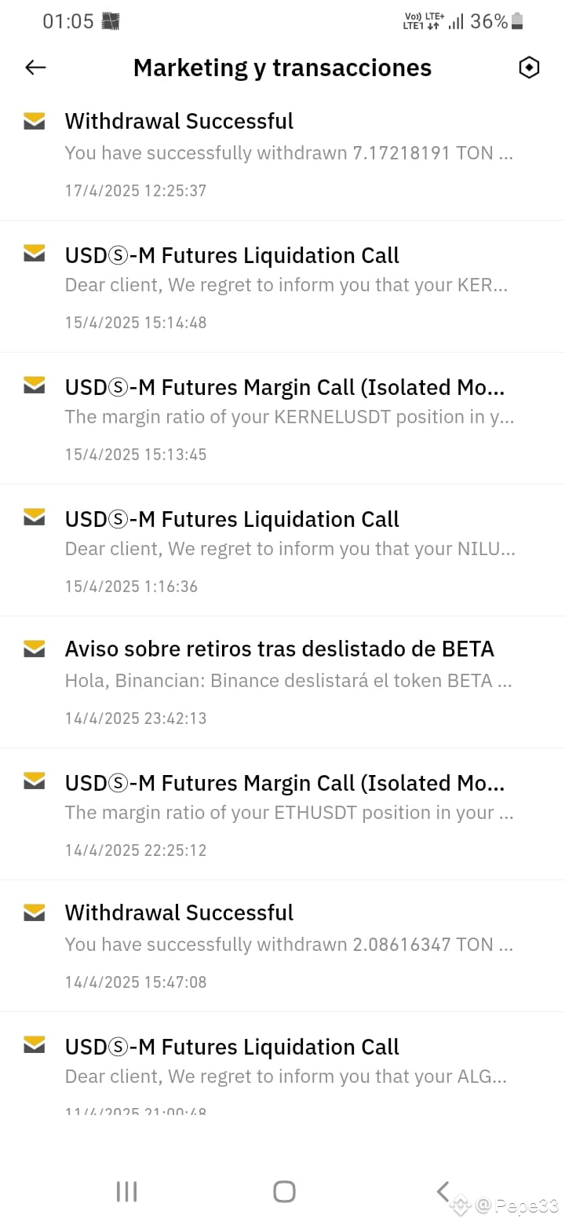Open Android recent apps button
This screenshot has width=565, height=1225.
[126, 1191]
